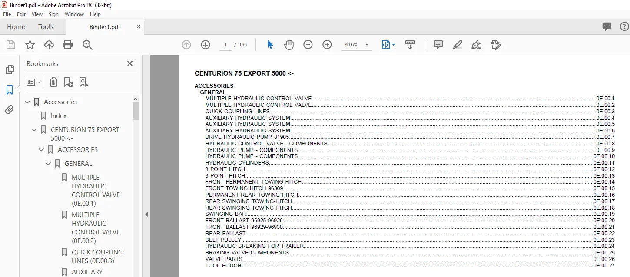The width and height of the screenshot is (630, 277).
Task: Click TOOL POUCH entry in document
Action: pyautogui.click(x=223, y=266)
